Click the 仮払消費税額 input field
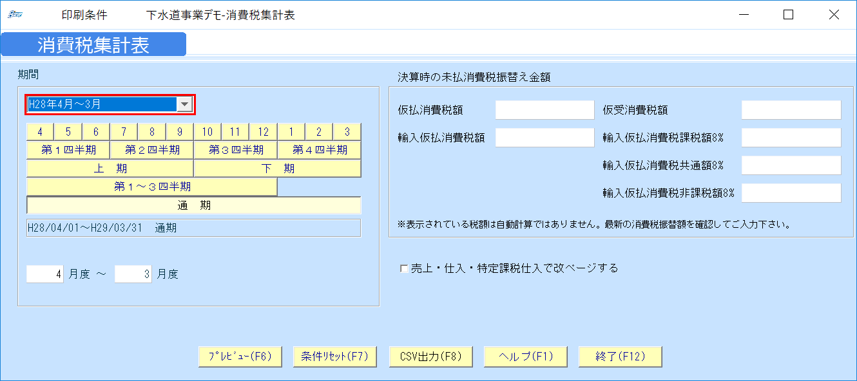 [x=544, y=109]
